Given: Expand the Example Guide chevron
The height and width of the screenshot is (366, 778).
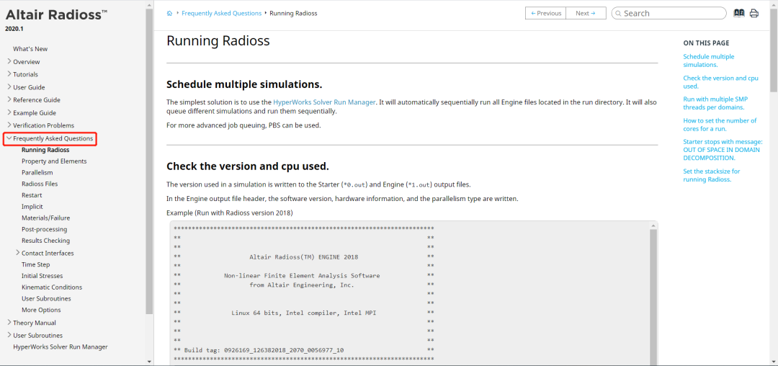Looking at the screenshot, I should pos(9,112).
